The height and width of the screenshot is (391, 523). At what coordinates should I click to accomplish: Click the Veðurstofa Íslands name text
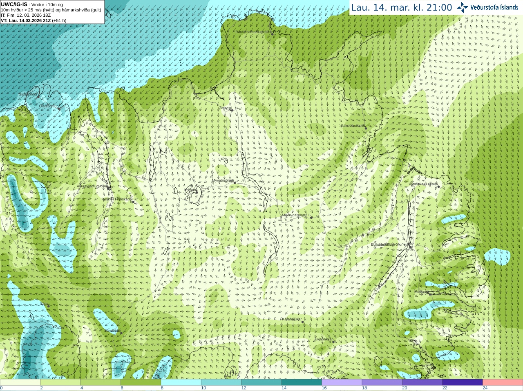point(494,7)
